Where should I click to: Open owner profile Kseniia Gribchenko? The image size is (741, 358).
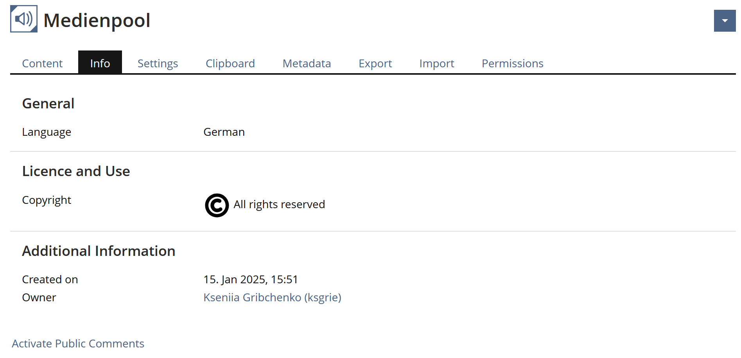tap(272, 297)
